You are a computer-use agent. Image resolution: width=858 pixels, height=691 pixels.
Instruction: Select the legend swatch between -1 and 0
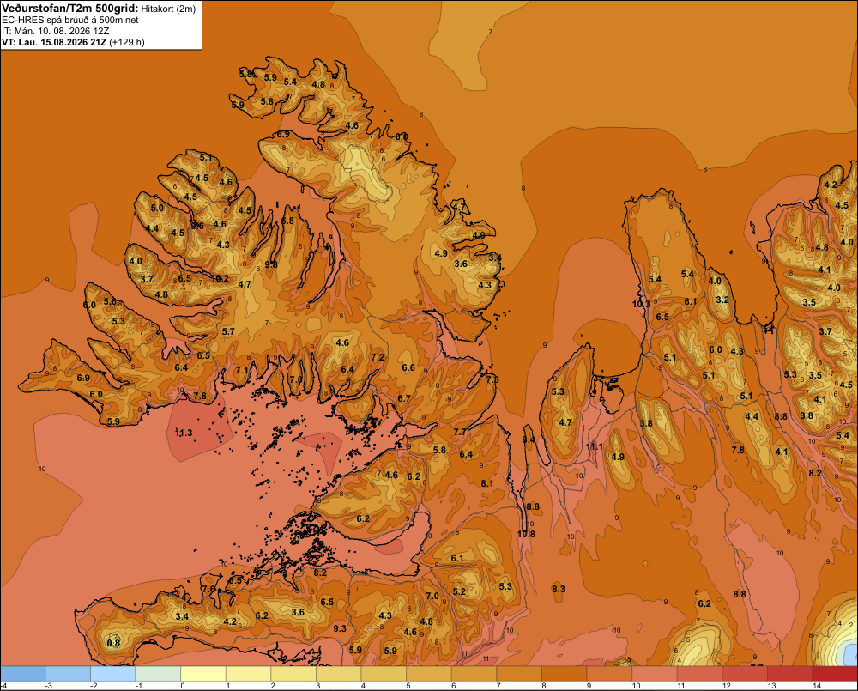(158, 674)
